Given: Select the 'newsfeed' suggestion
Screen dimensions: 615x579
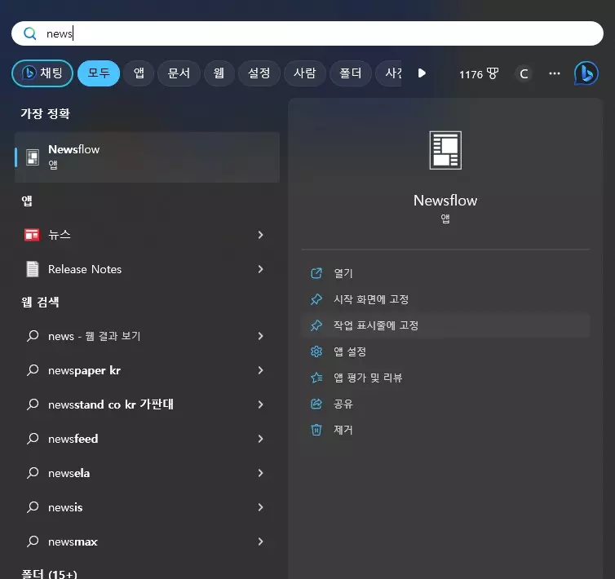Looking at the screenshot, I should [147, 439].
